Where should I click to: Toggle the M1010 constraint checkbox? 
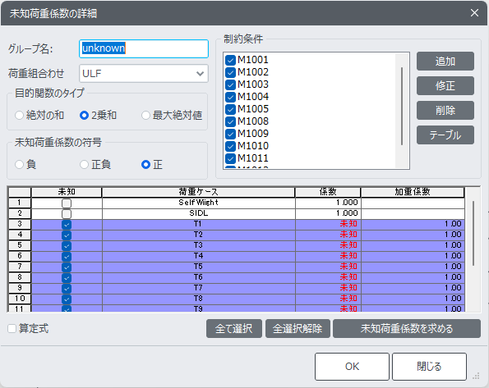click(x=230, y=146)
